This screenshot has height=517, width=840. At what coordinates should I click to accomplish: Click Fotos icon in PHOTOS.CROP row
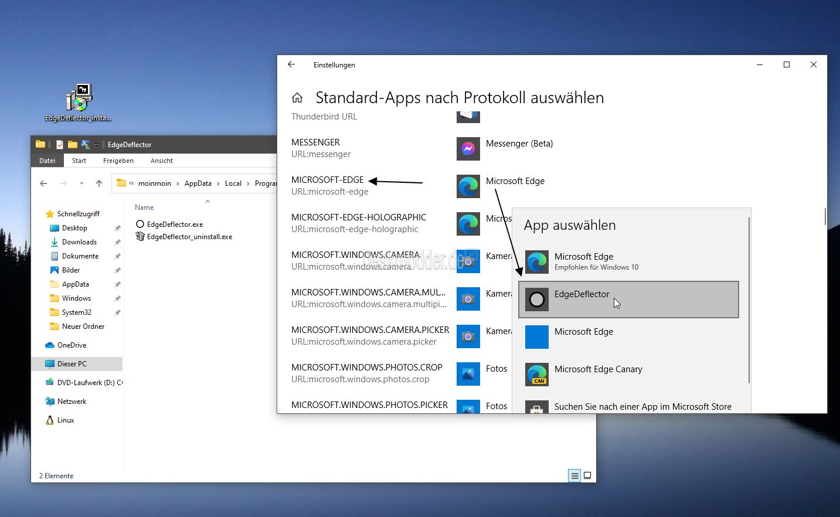[468, 373]
